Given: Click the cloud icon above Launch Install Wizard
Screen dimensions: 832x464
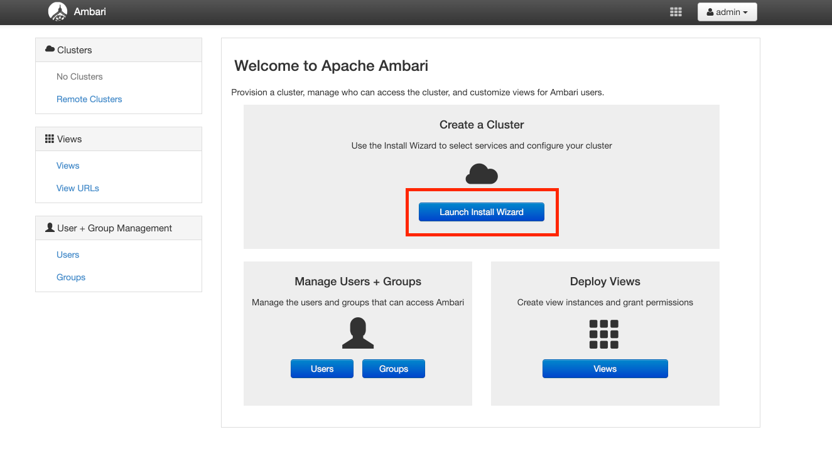Looking at the screenshot, I should [x=481, y=174].
